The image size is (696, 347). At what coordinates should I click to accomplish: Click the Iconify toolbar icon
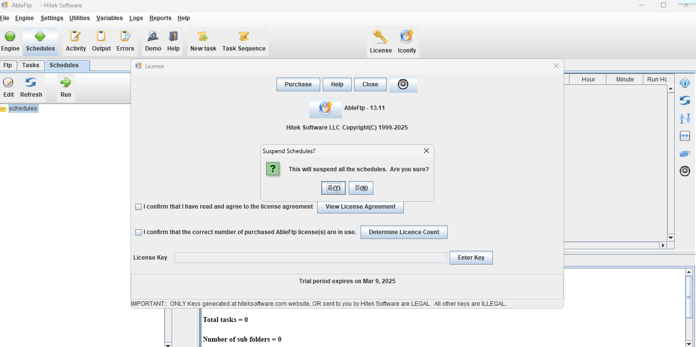406,37
